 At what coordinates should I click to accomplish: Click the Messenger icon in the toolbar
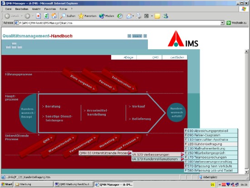[166, 16]
